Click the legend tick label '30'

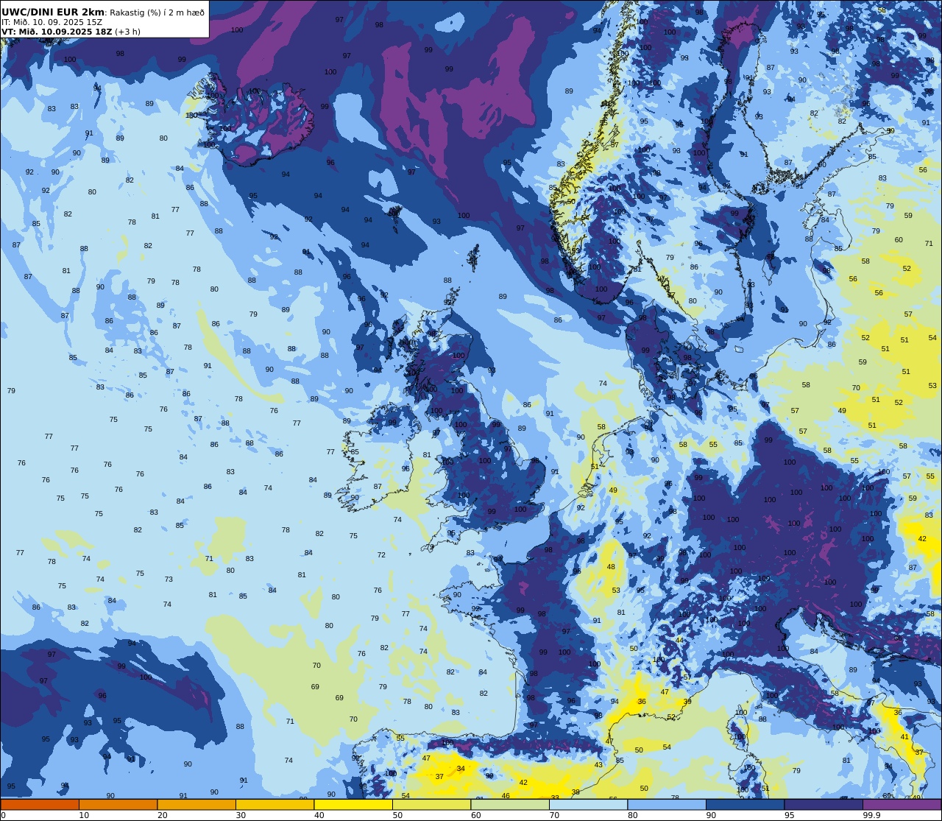[x=241, y=815]
